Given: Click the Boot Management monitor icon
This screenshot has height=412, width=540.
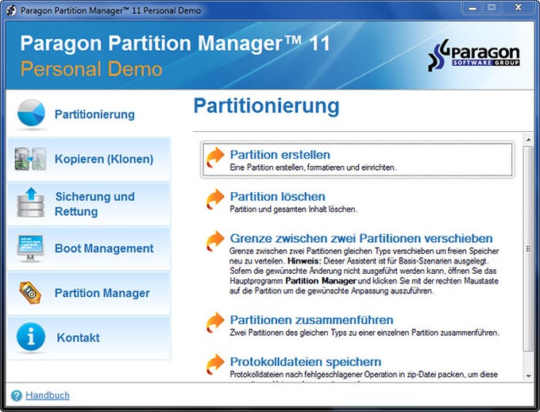Looking at the screenshot, I should pos(30,248).
